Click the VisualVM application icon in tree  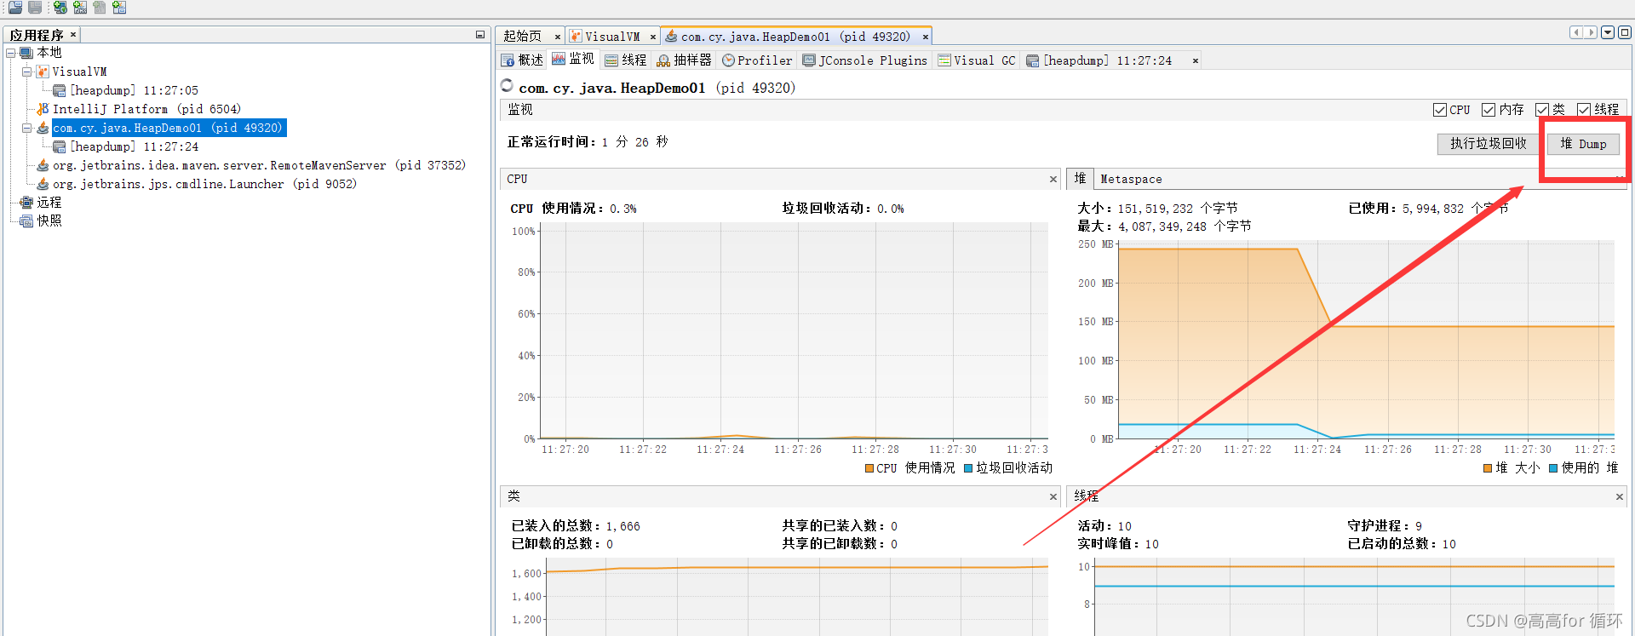tap(43, 72)
